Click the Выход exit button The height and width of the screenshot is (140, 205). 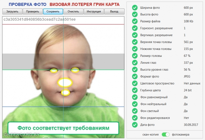tap(114, 12)
